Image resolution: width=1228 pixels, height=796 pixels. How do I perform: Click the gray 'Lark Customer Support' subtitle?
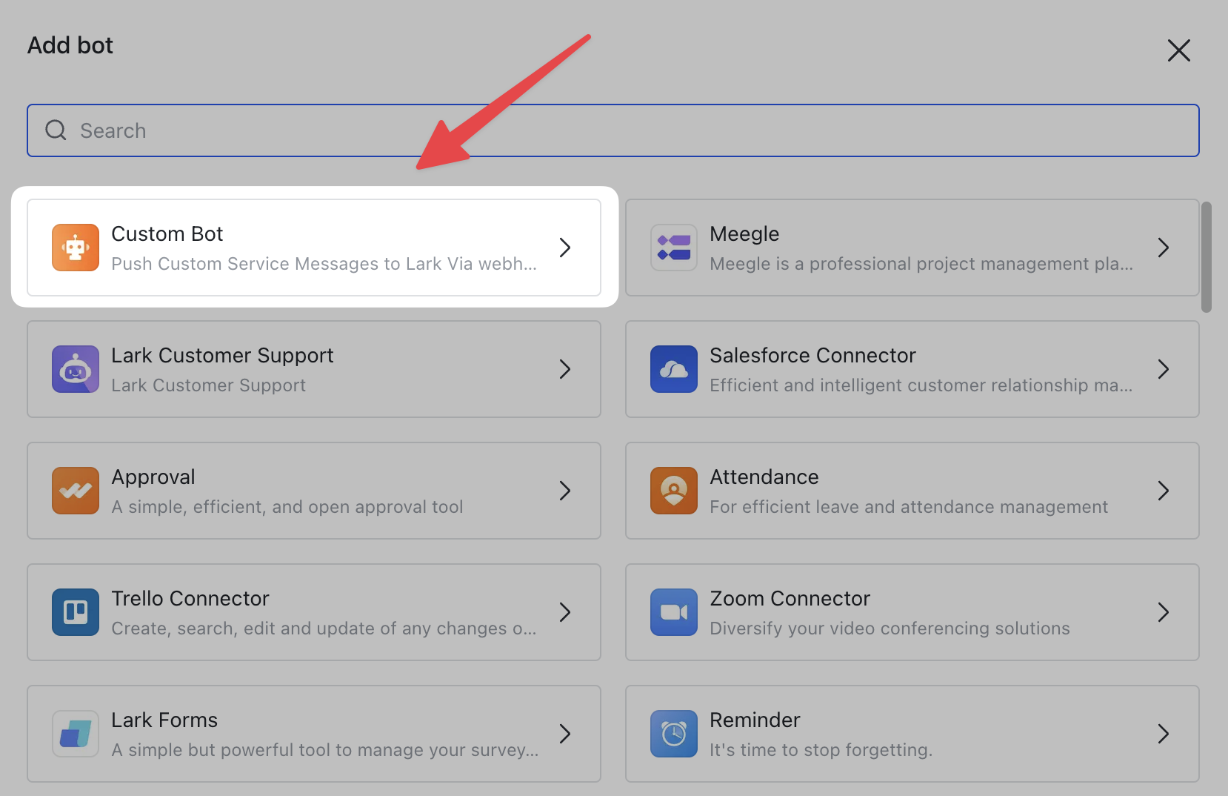point(208,385)
